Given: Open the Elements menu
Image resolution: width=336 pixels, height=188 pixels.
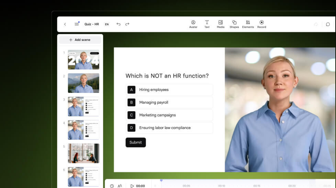Looking at the screenshot, I should (248, 24).
